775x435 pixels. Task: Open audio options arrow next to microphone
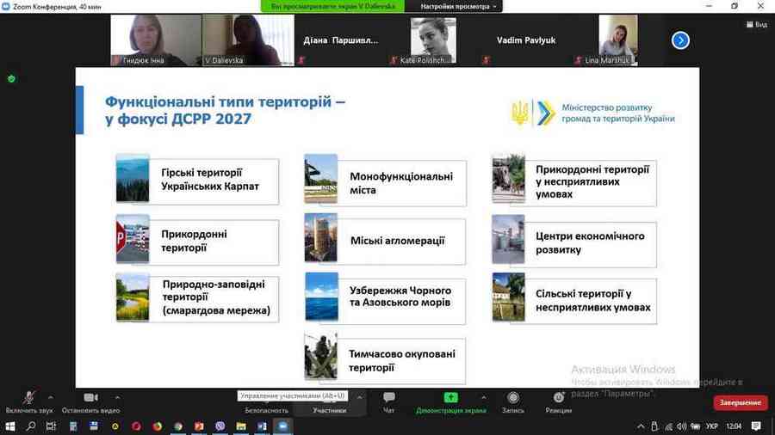[50, 397]
